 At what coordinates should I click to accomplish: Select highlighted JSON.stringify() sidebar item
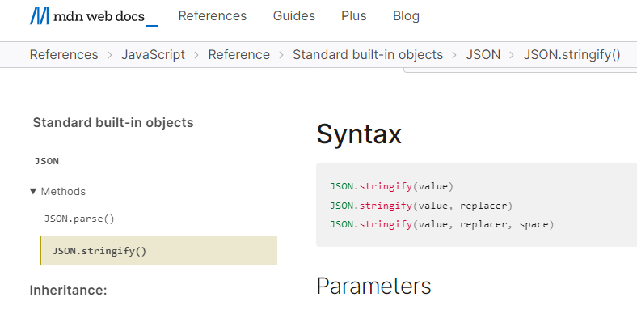point(158,251)
